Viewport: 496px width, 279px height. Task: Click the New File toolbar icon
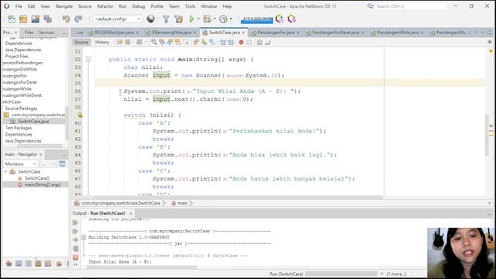[12, 19]
